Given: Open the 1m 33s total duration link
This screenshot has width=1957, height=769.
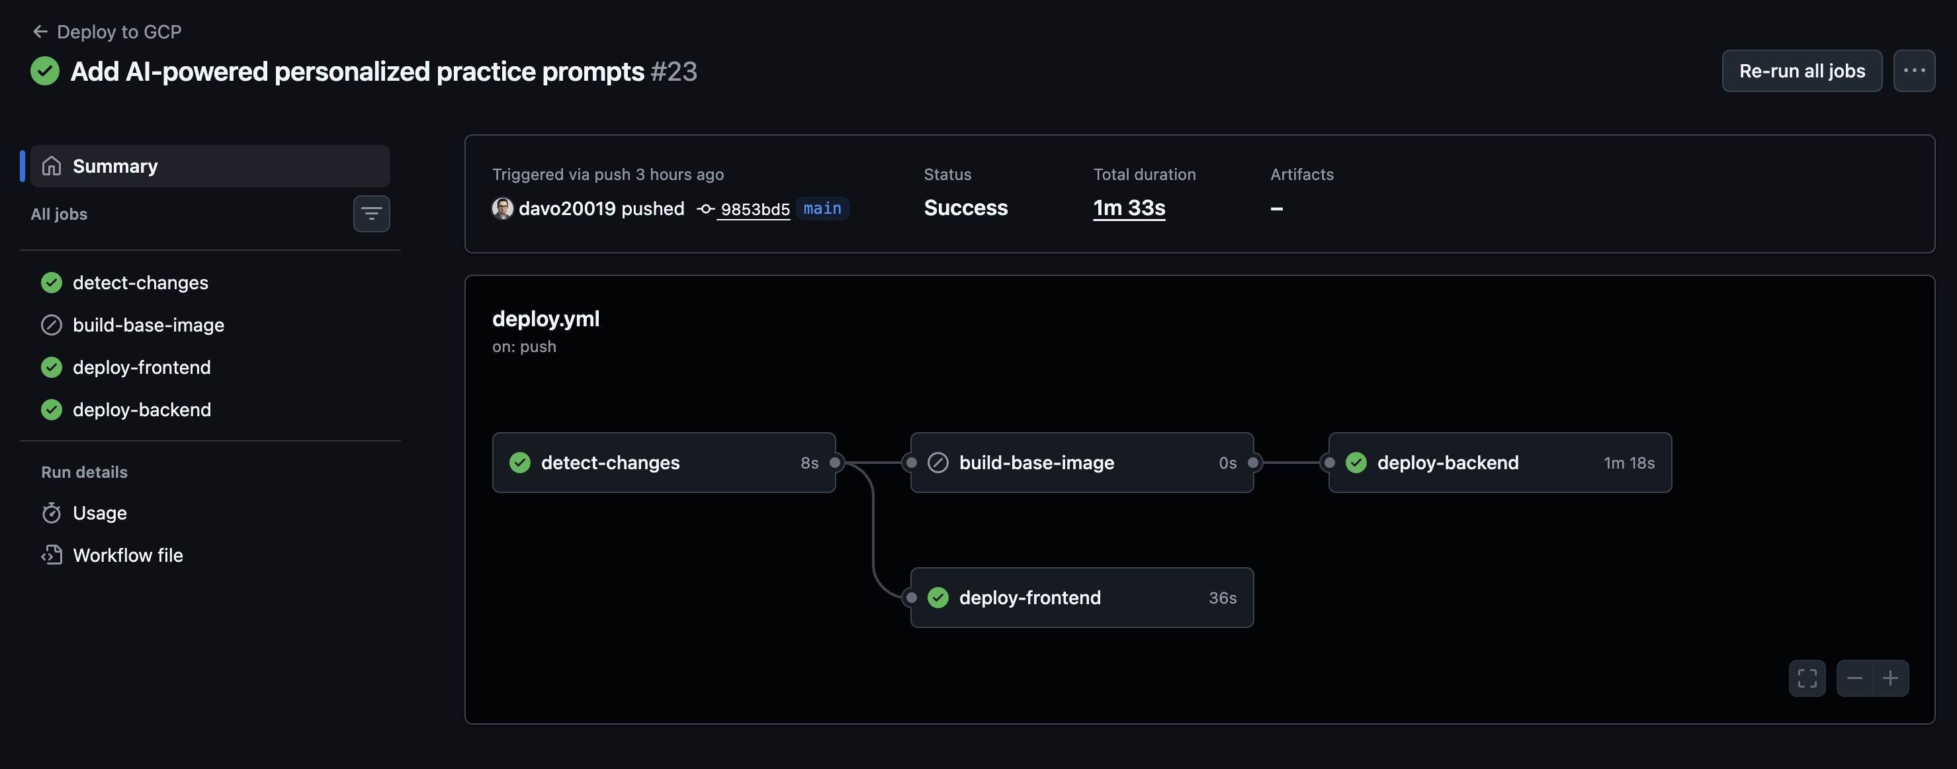Looking at the screenshot, I should [x=1129, y=207].
